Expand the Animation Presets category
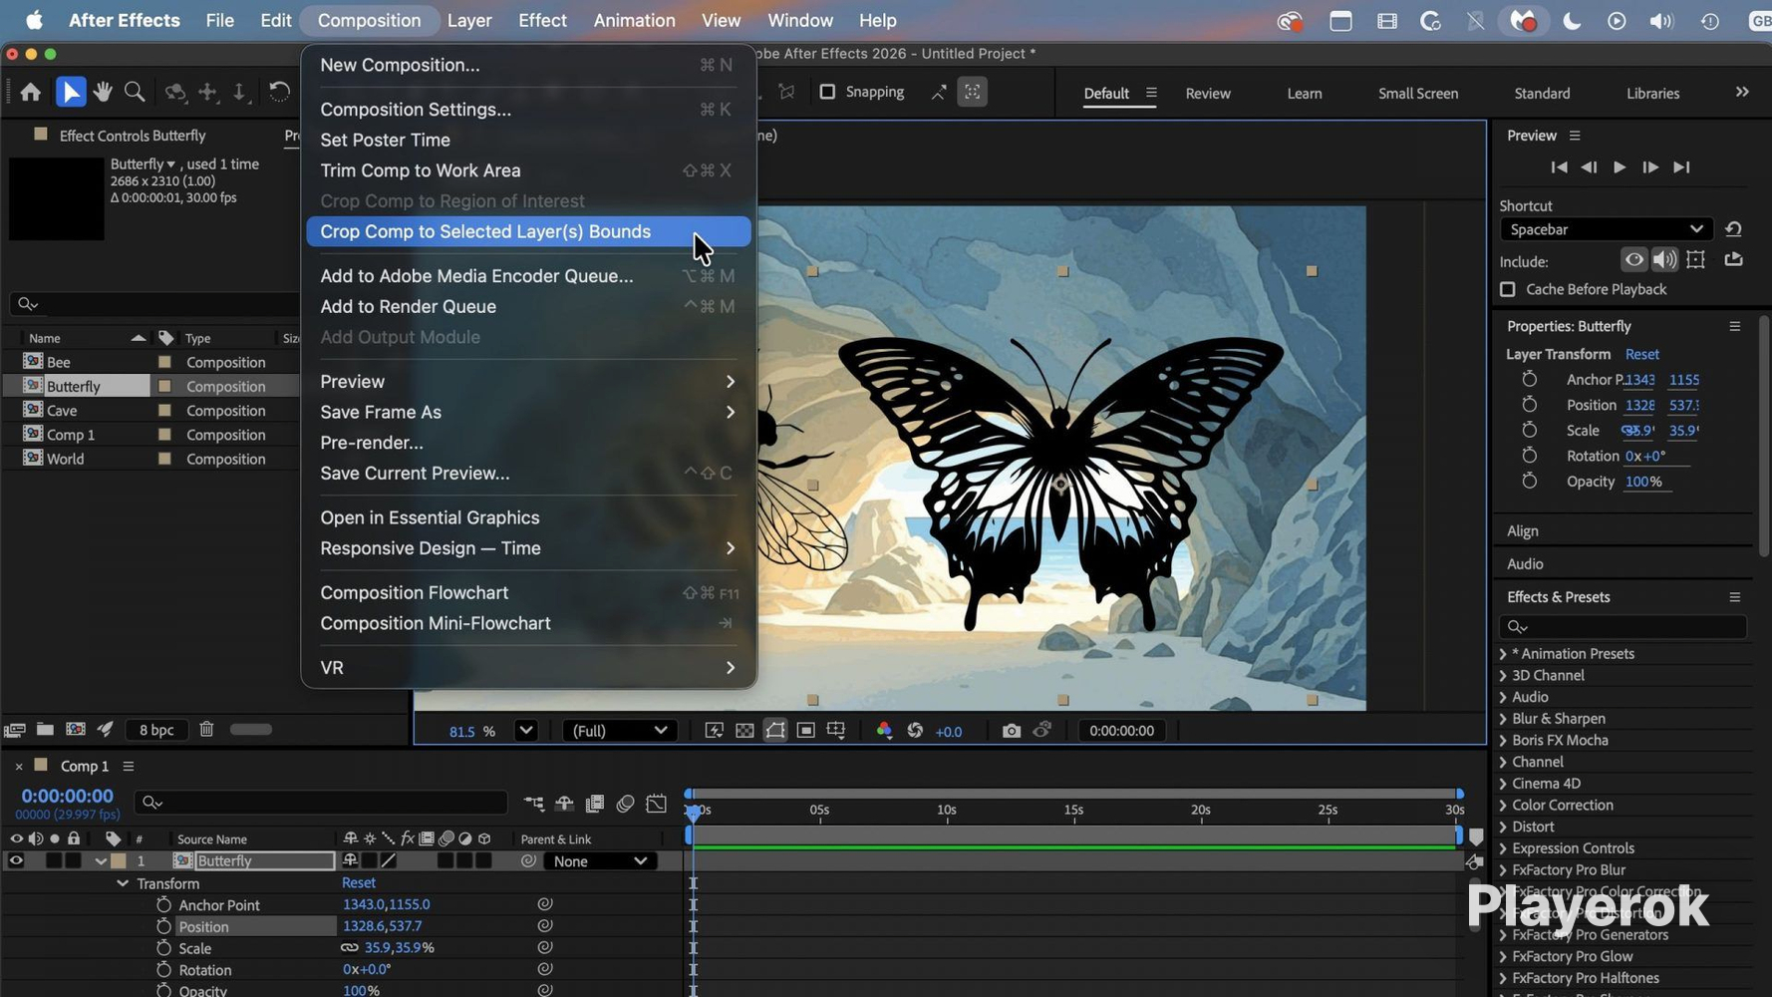1772x997 pixels. click(1503, 654)
